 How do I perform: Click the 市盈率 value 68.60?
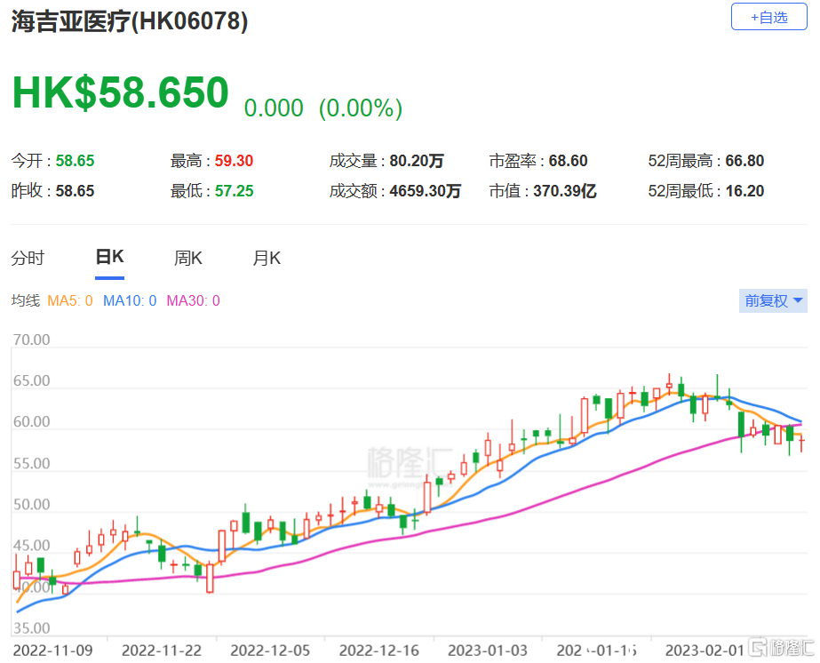point(568,161)
